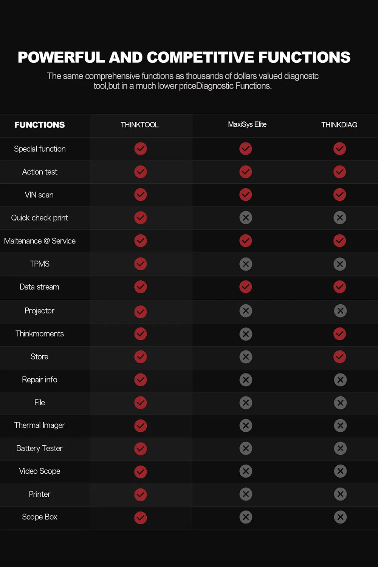The image size is (378, 567).
Task: Click THINKDIAG X icon for TPMS
Action: pos(340,264)
